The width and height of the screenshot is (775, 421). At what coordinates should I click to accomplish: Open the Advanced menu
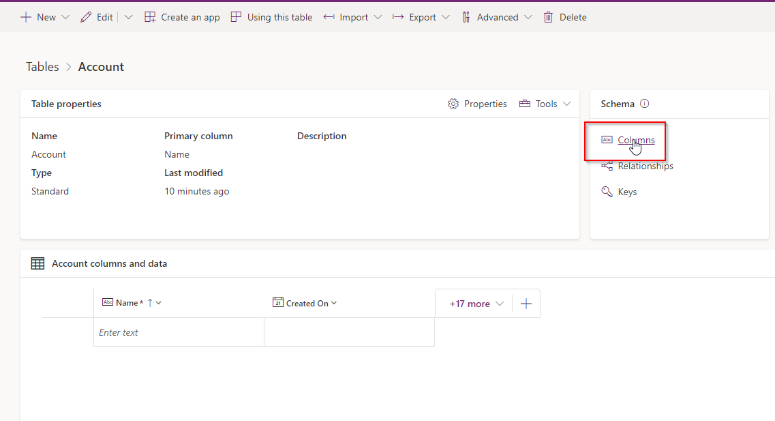497,17
